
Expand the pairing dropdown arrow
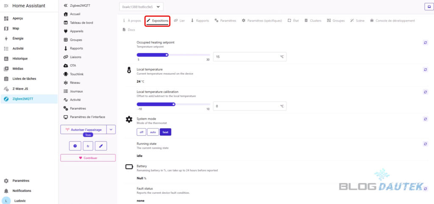point(111,130)
